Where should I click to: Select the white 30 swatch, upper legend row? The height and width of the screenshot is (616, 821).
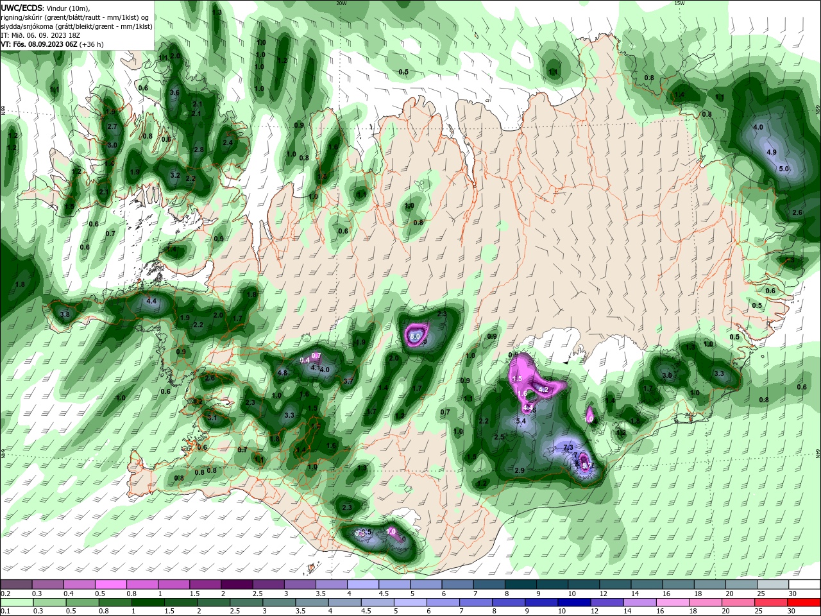click(x=803, y=584)
